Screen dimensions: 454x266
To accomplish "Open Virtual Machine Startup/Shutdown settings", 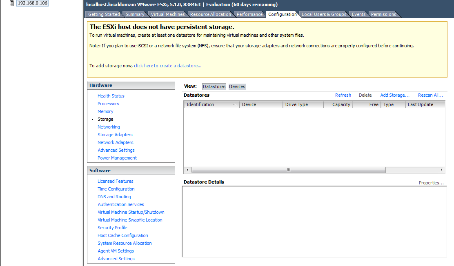I will 131,212.
